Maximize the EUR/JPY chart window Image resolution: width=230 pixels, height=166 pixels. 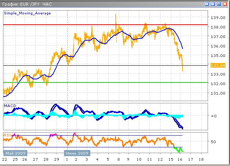[219, 4]
